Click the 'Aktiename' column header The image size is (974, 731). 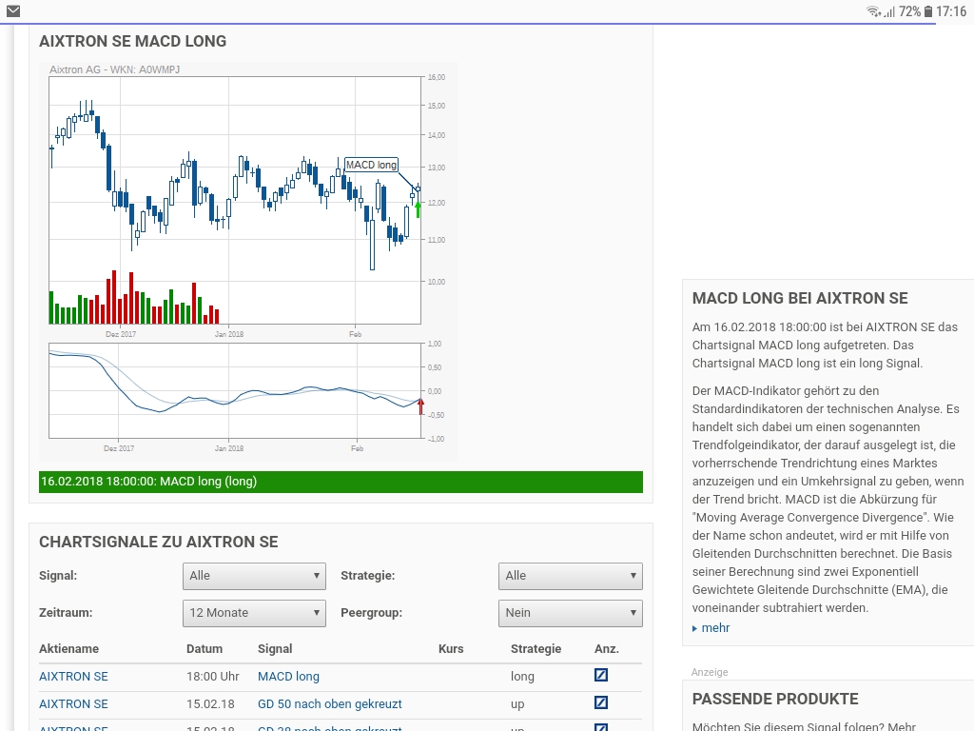(x=68, y=648)
